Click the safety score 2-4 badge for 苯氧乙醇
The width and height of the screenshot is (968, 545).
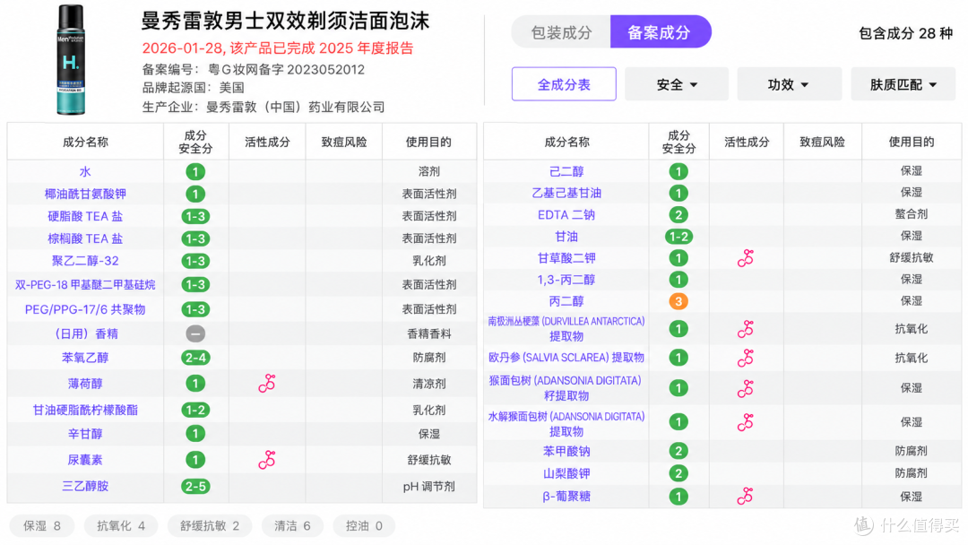(195, 358)
